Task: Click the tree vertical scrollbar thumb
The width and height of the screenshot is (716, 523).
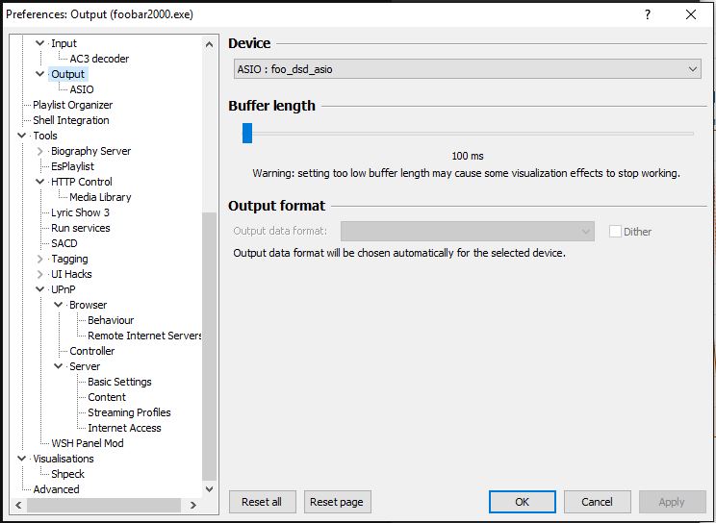Action: coord(209,347)
